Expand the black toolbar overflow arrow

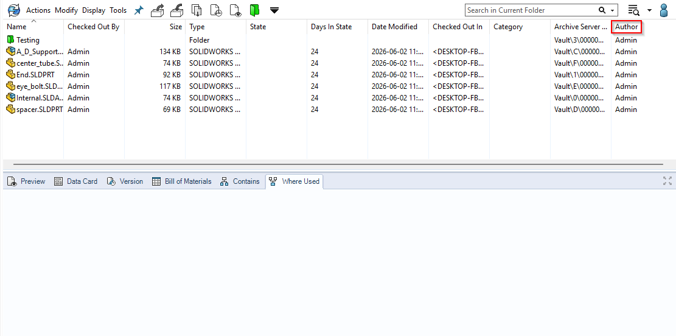[x=274, y=10]
